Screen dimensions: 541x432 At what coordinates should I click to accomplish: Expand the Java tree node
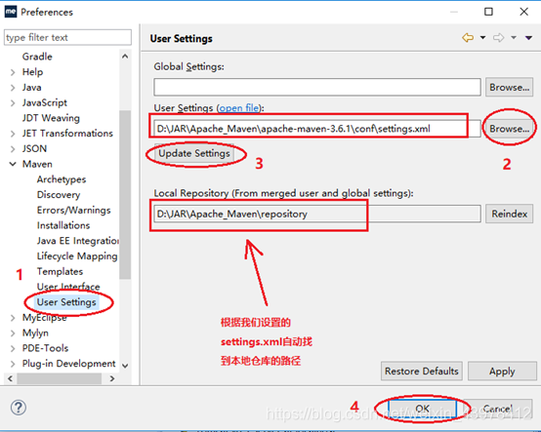13,88
